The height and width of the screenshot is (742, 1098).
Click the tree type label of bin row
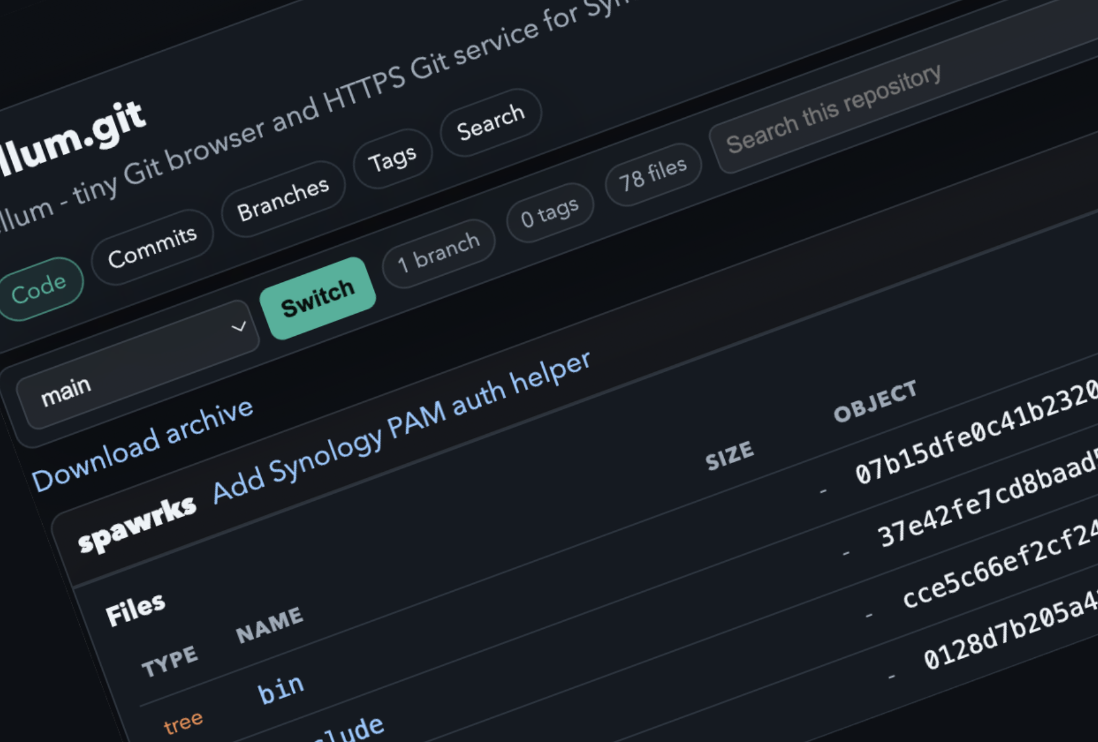183,722
